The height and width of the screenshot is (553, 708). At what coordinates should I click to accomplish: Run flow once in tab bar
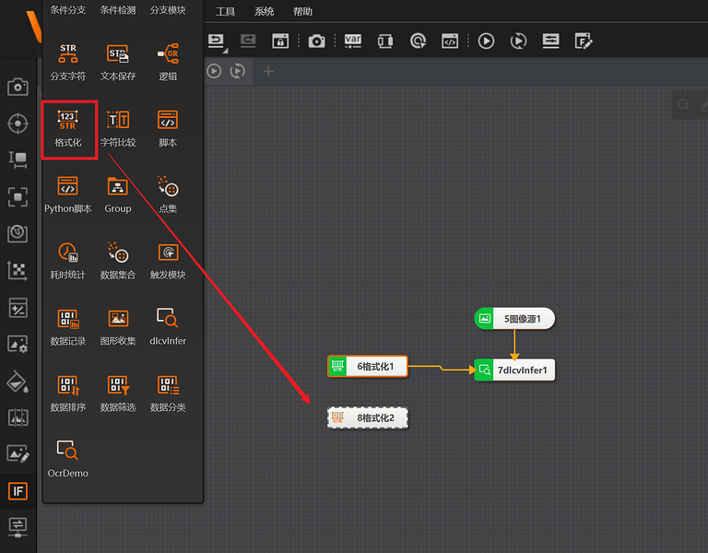point(214,71)
